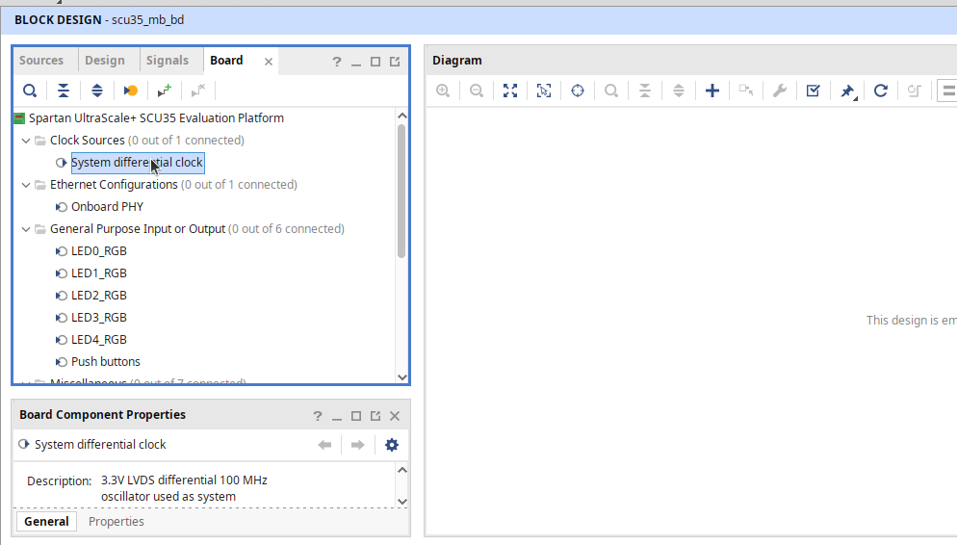Switch to Properties tab at panel bottom

[x=116, y=522]
